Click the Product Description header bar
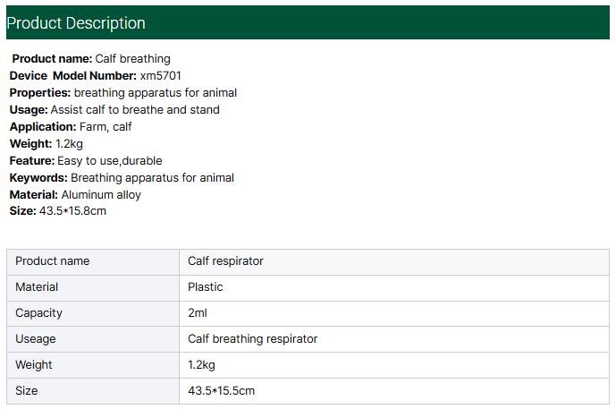Screen dimensions: 616x409 tap(308, 22)
